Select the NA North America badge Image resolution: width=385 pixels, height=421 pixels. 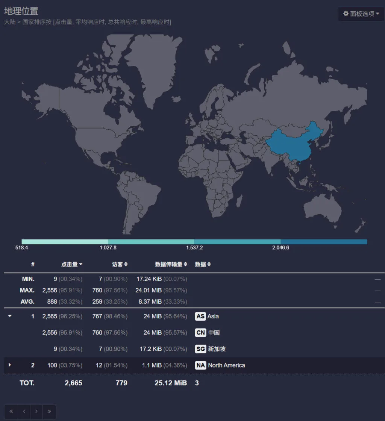[x=201, y=365]
